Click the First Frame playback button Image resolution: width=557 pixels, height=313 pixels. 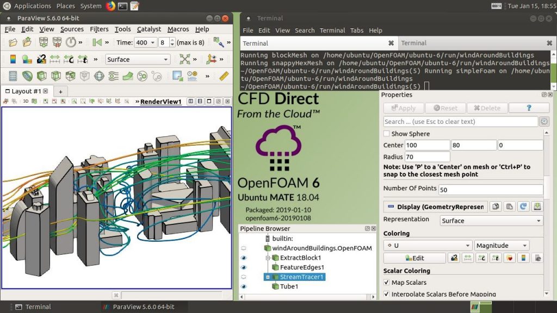97,42
